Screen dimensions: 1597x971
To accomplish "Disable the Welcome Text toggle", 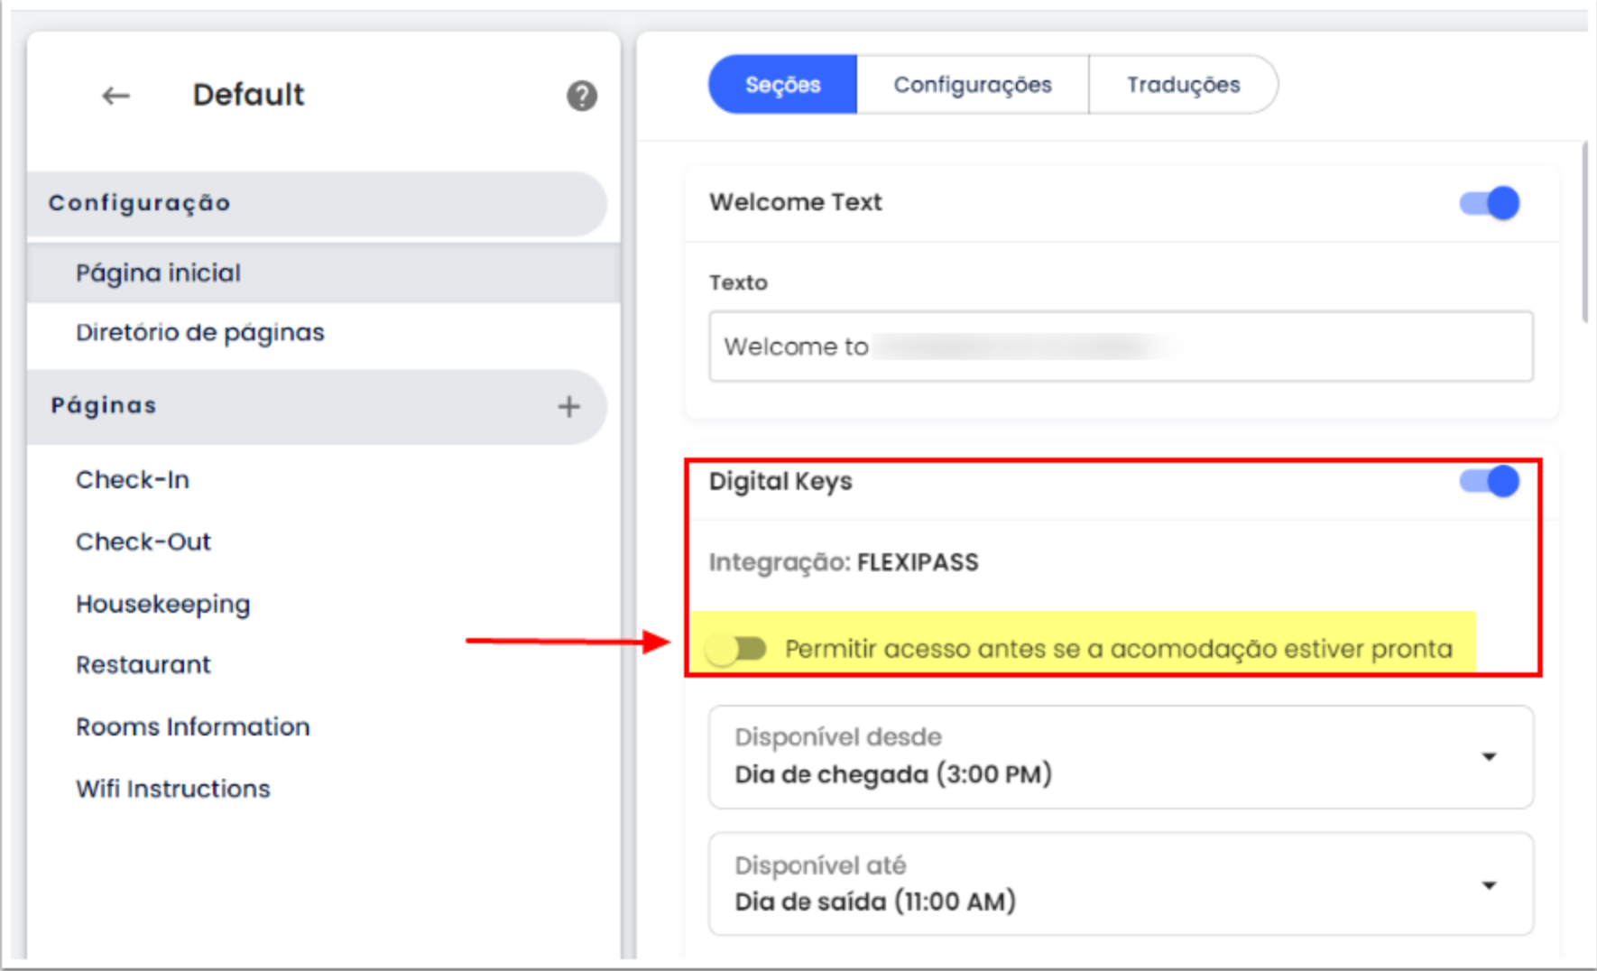I will (1490, 203).
